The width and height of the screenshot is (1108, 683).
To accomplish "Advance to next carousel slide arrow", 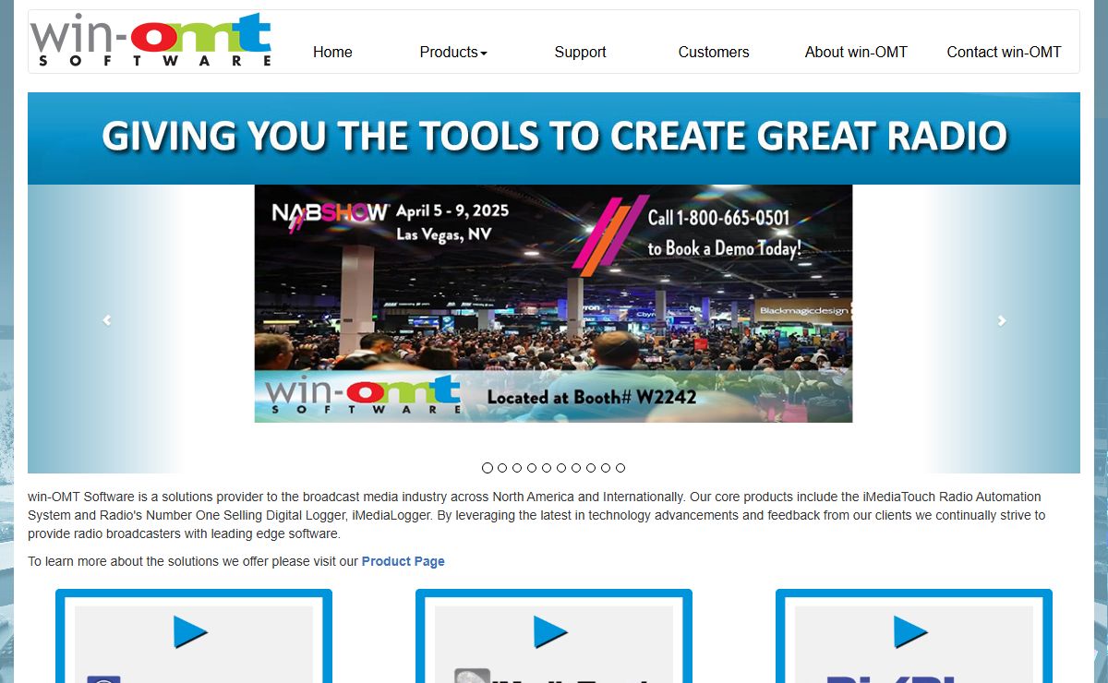I will [1002, 320].
